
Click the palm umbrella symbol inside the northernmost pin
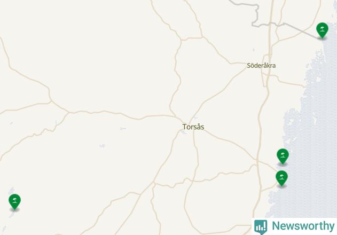(x=322, y=29)
